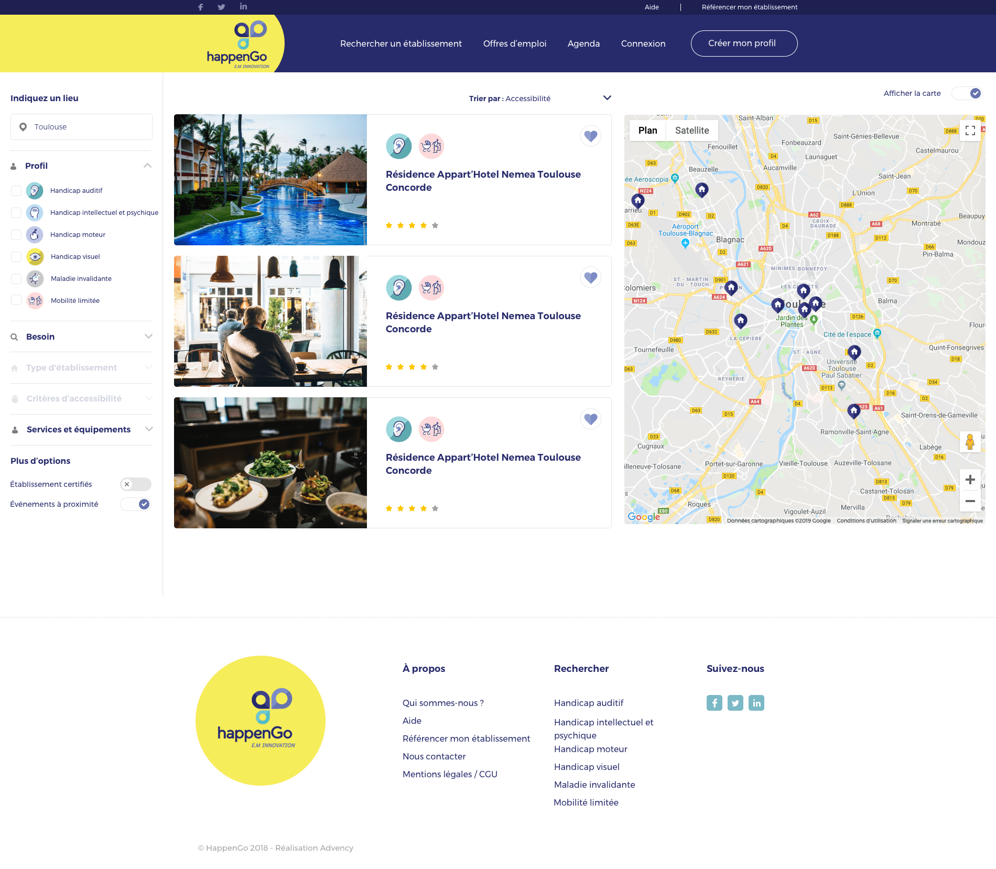Click star rating of first result
Viewport: 996px width, 869px height.
pyautogui.click(x=412, y=225)
